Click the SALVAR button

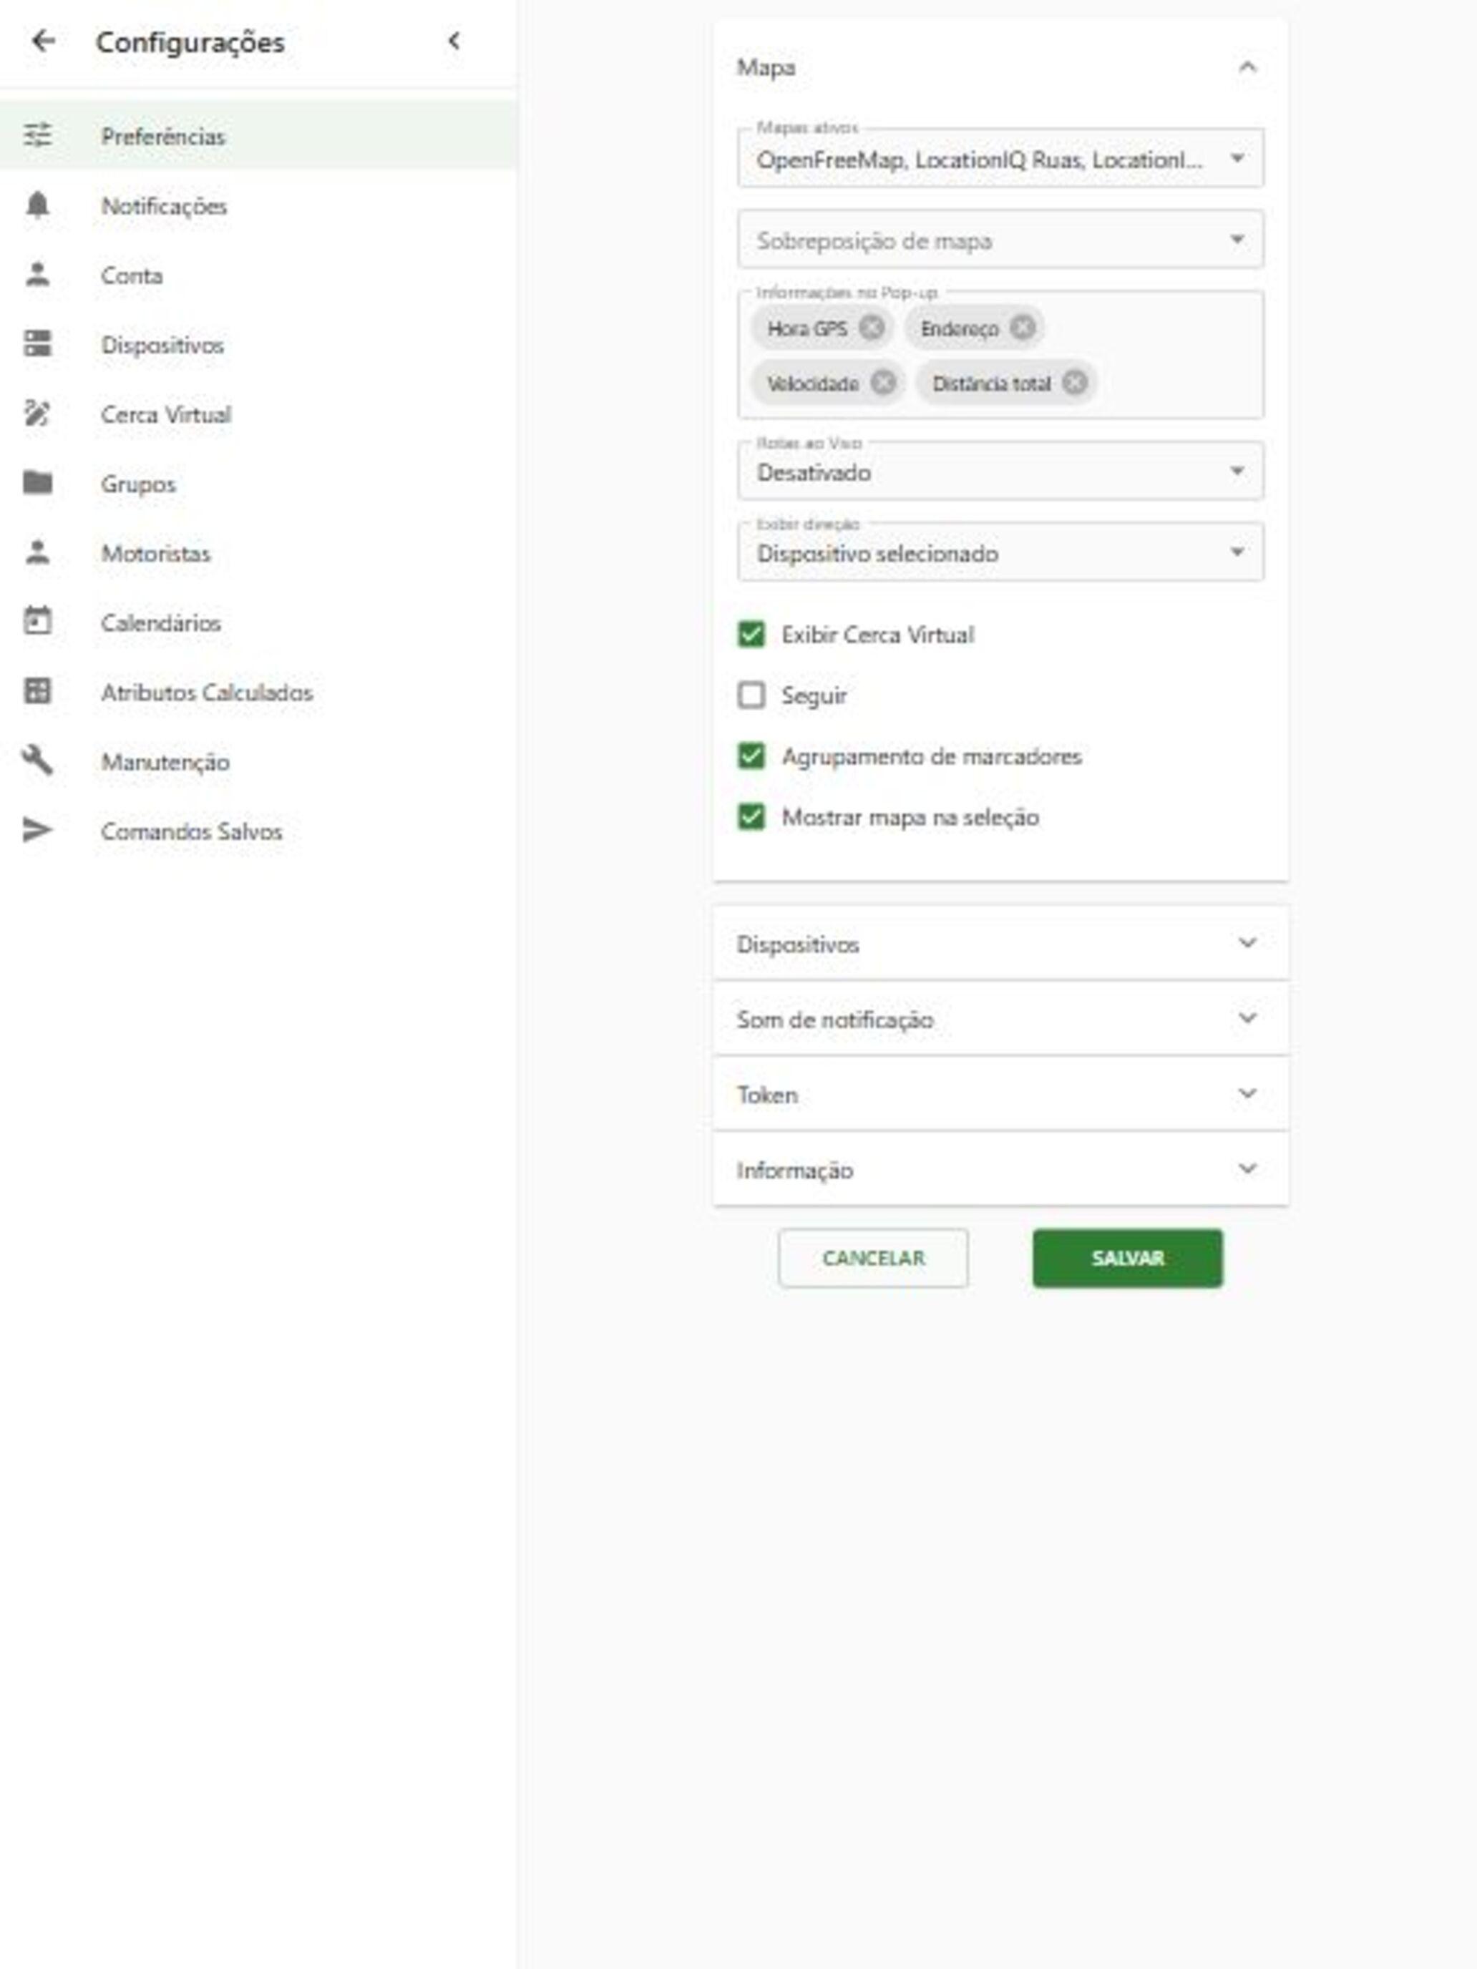pyautogui.click(x=1127, y=1258)
